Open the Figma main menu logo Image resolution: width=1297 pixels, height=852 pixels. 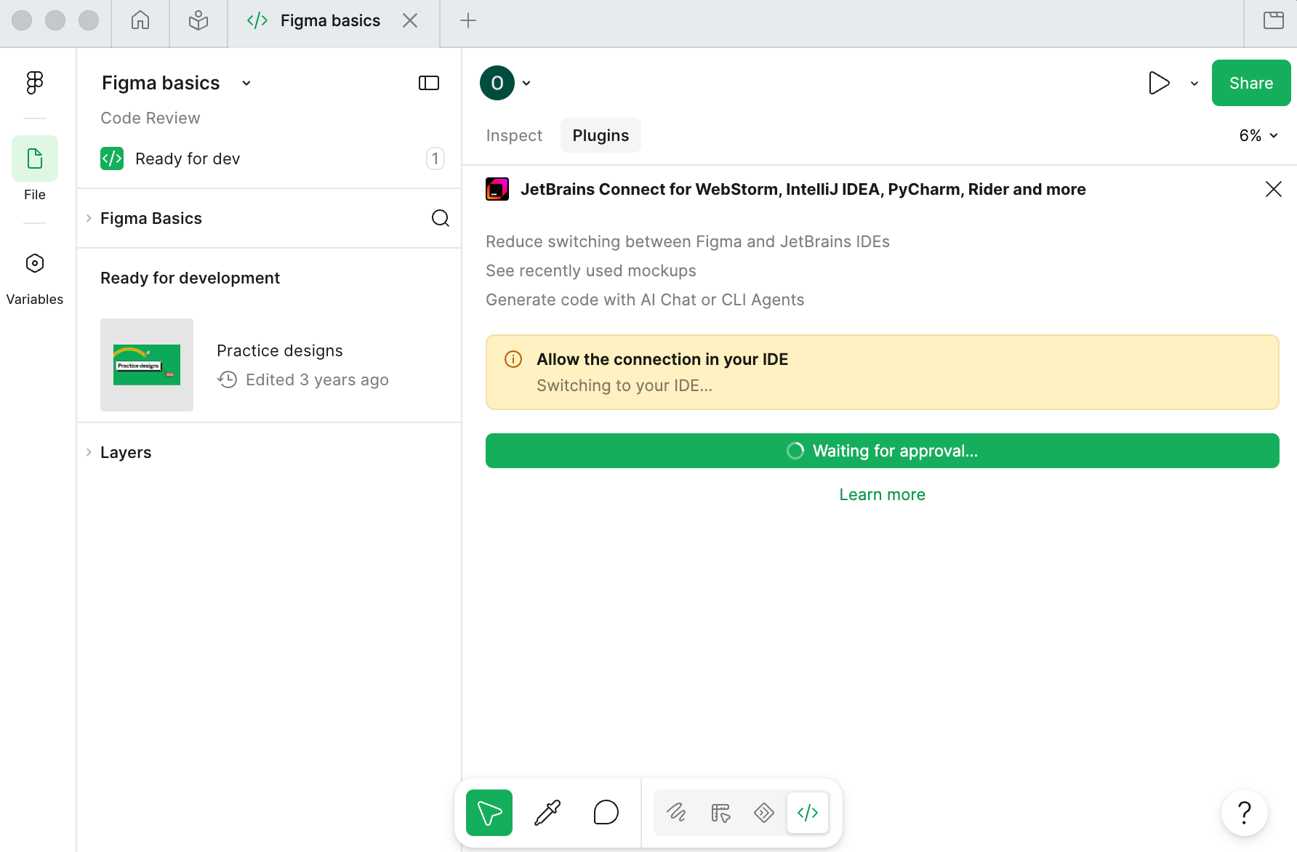point(35,83)
